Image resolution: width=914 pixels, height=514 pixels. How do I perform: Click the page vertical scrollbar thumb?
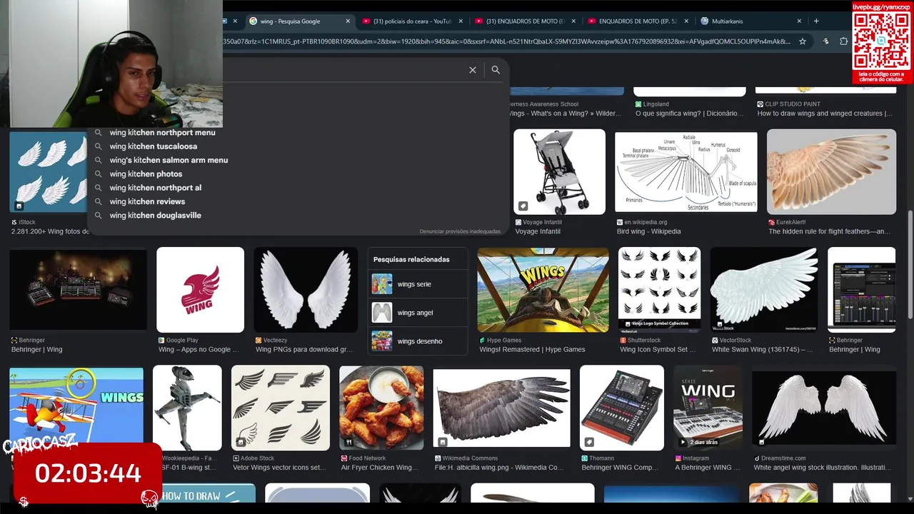909,264
